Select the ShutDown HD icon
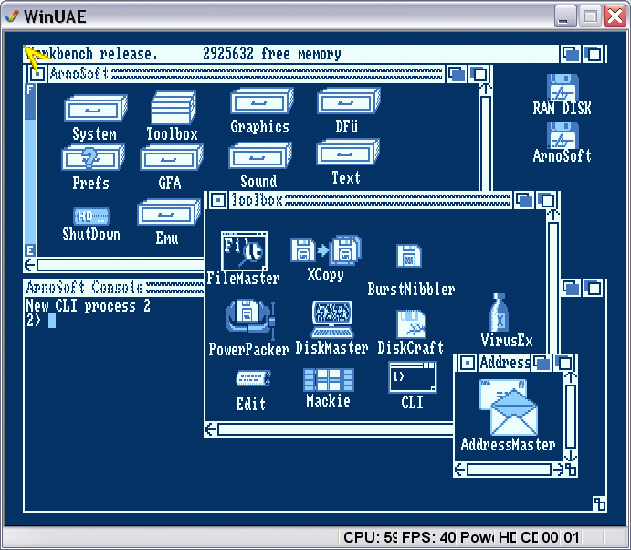631x550 pixels. [91, 217]
